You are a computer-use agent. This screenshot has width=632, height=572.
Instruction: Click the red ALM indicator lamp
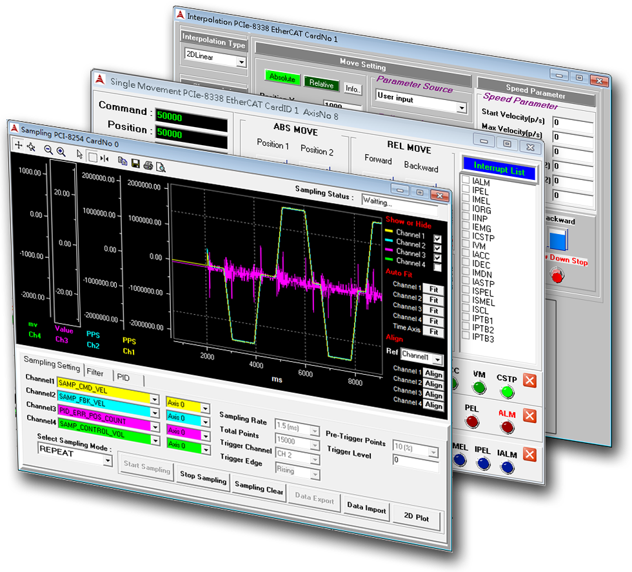pyautogui.click(x=507, y=426)
